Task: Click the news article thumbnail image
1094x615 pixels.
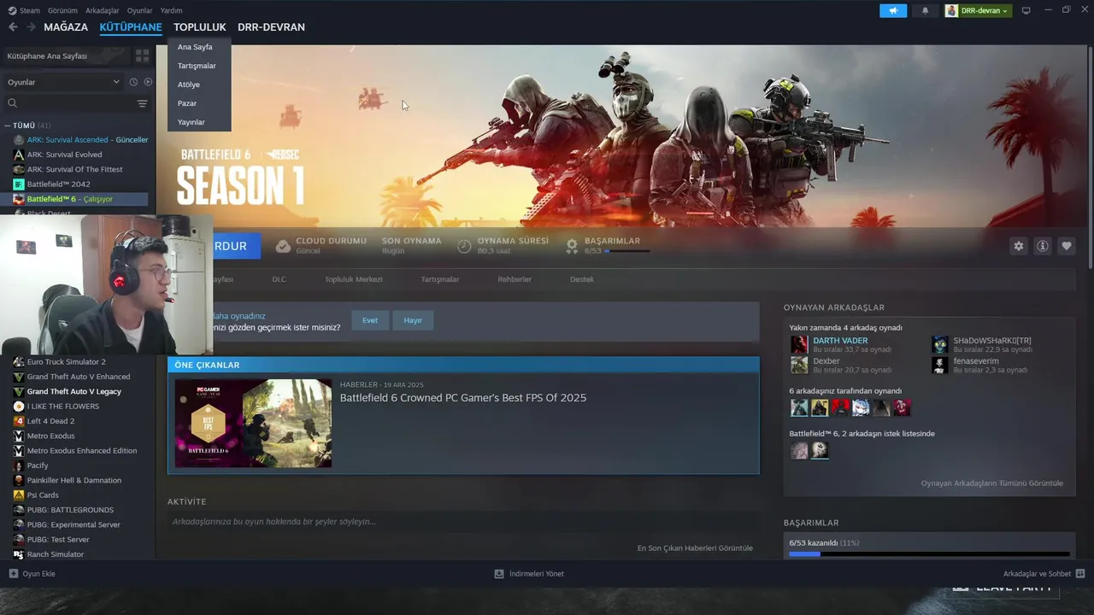Action: point(253,424)
